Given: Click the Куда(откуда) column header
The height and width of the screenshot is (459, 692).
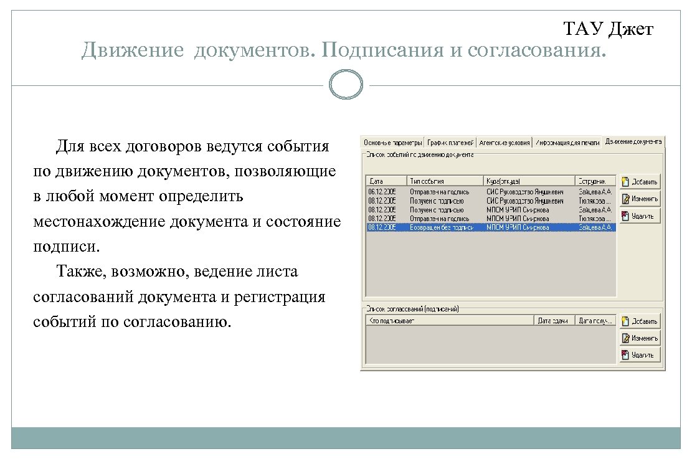Looking at the screenshot, I should click(529, 181).
